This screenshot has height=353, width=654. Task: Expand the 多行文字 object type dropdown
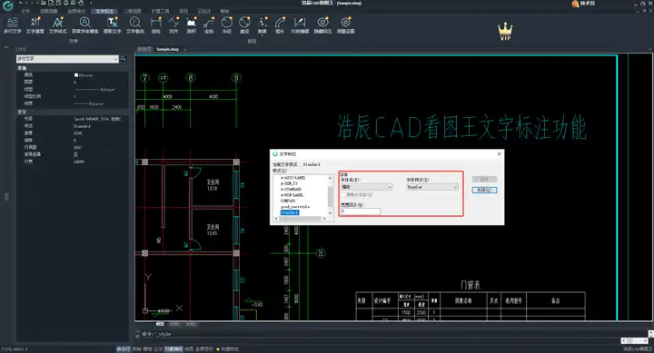[67, 59]
